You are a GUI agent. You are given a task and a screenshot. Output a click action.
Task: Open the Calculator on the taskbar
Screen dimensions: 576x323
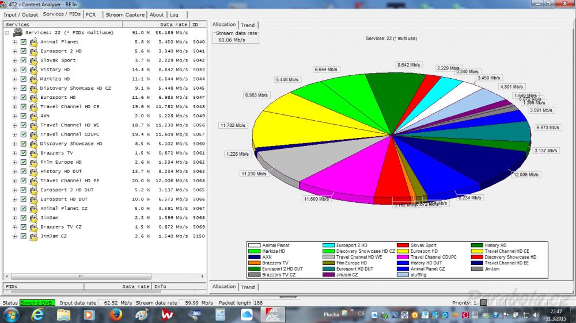click(221, 314)
